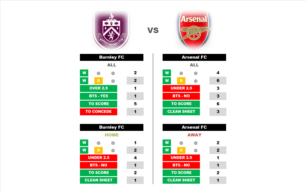Click the red TO CONCEDE bar
Screen dimensions: 306x192
coord(99,112)
